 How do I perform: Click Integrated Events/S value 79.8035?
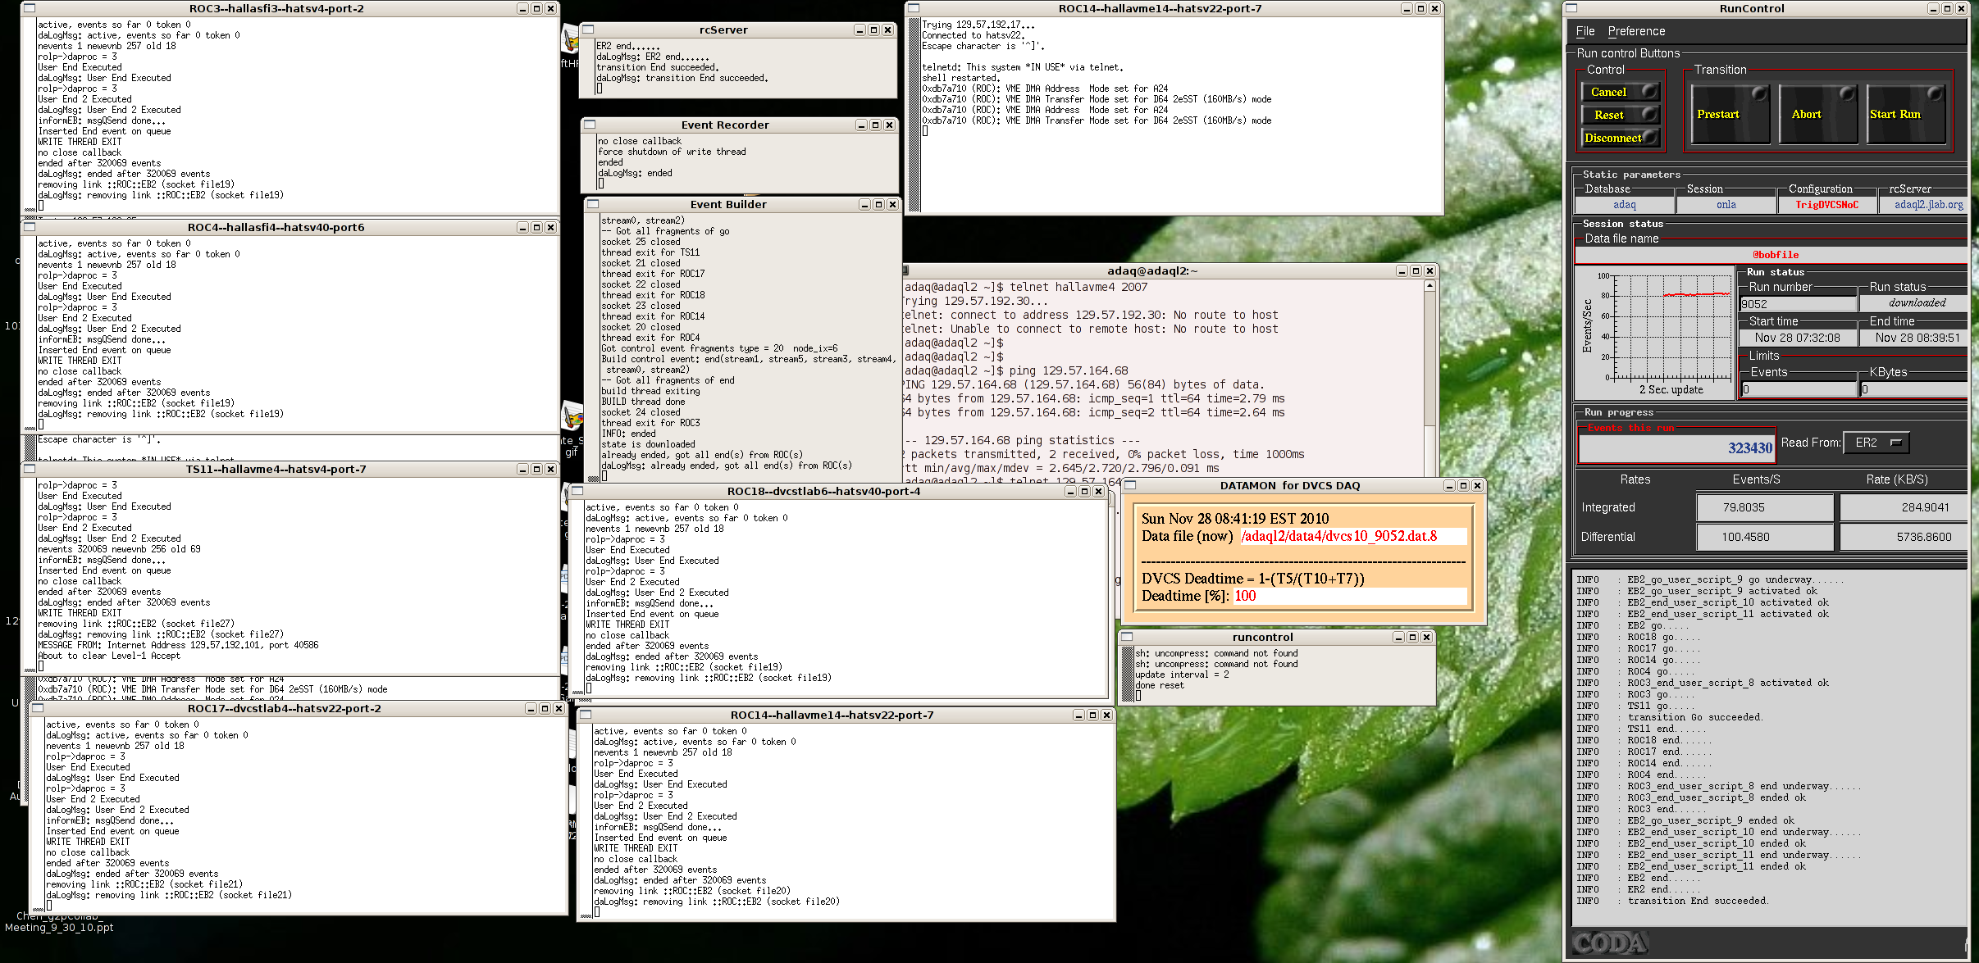pos(1764,507)
